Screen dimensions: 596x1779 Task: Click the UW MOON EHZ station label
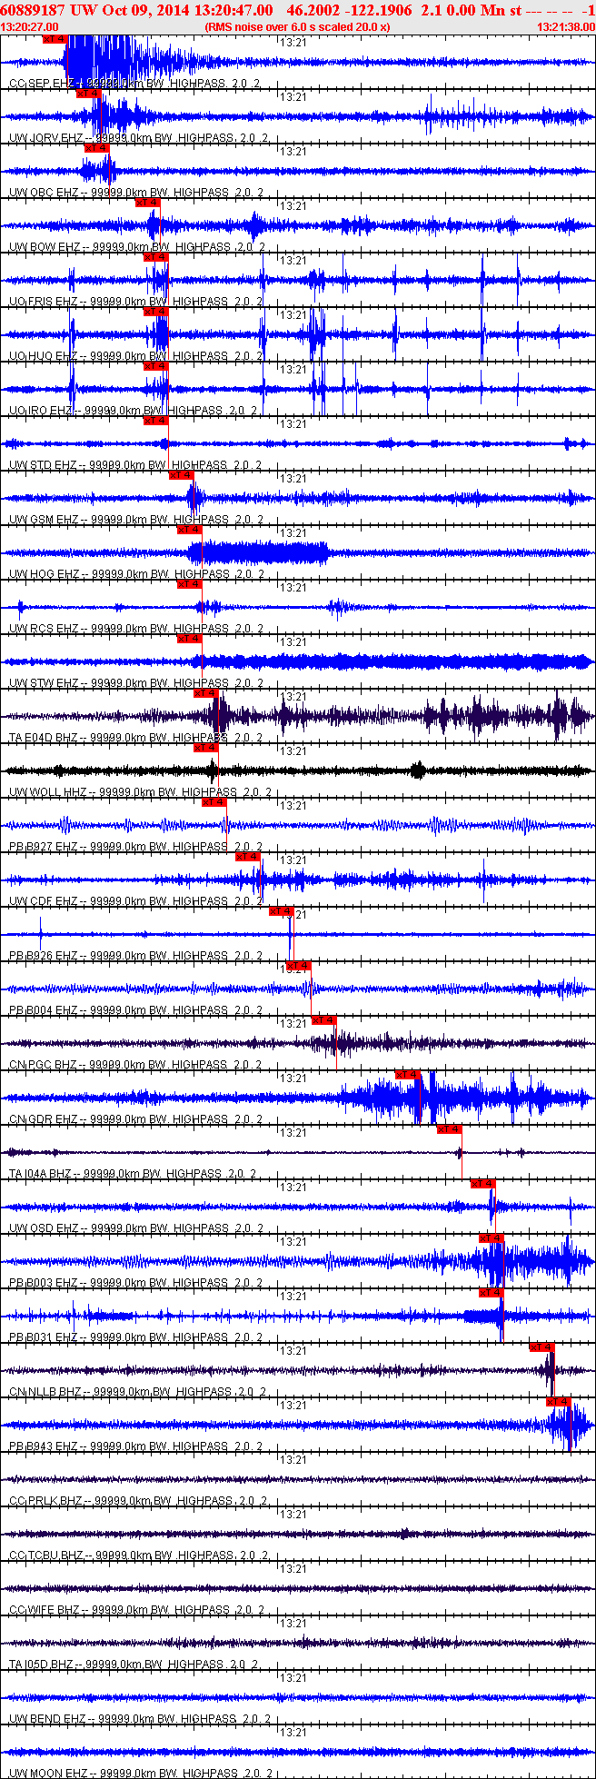click(x=48, y=1774)
